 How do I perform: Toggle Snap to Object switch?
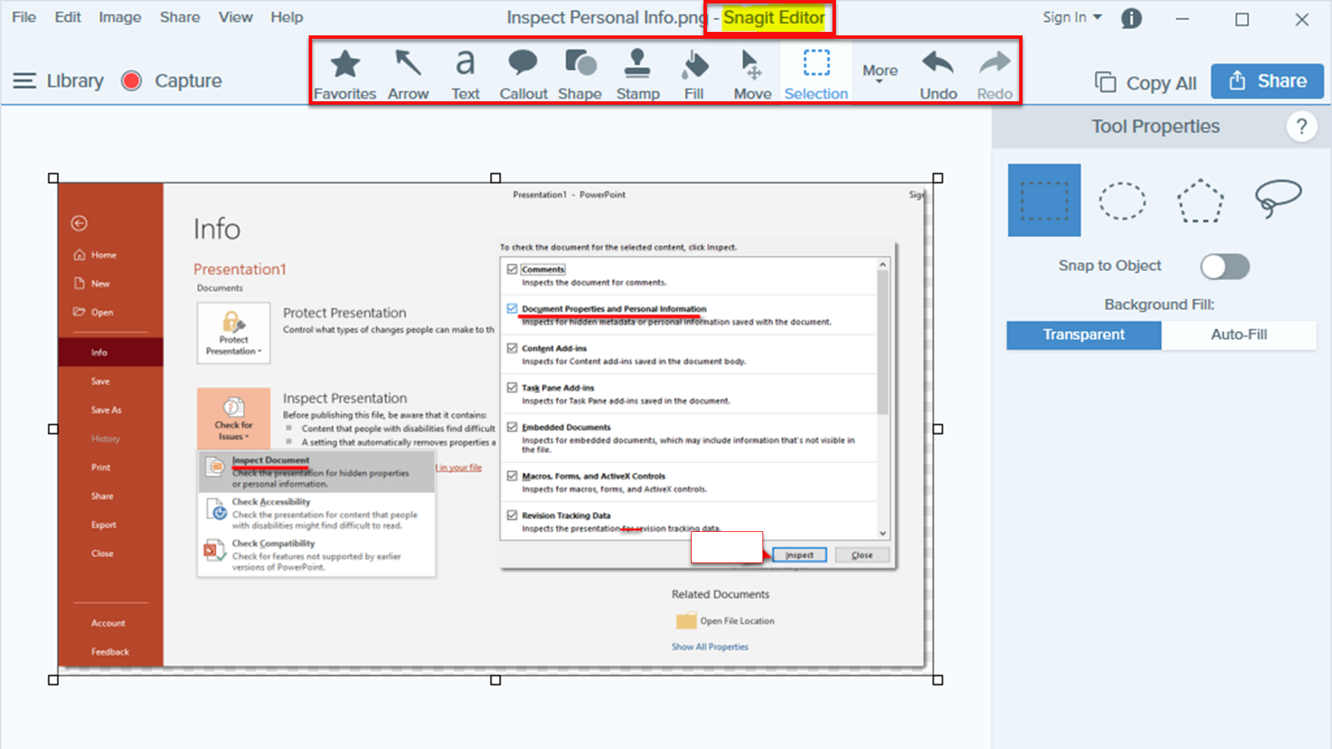1225,266
